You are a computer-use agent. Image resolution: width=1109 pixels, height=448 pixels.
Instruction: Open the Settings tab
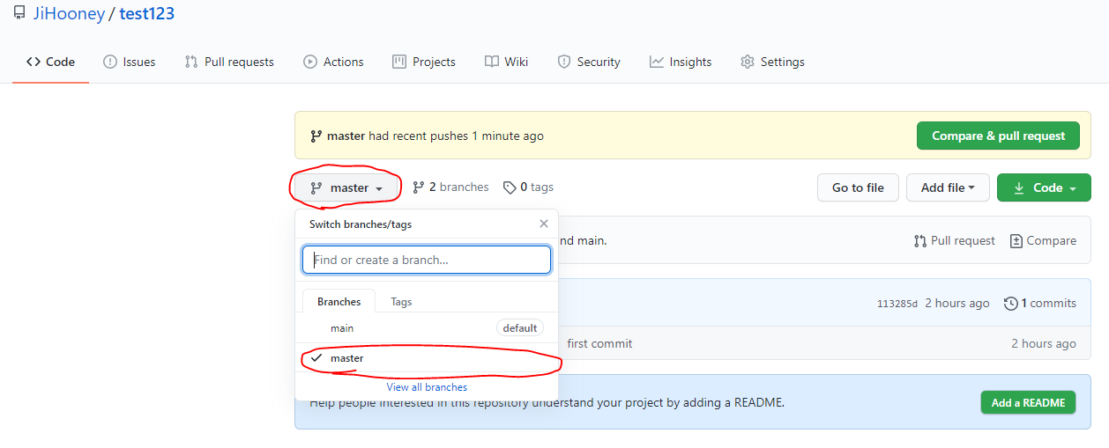coord(772,62)
